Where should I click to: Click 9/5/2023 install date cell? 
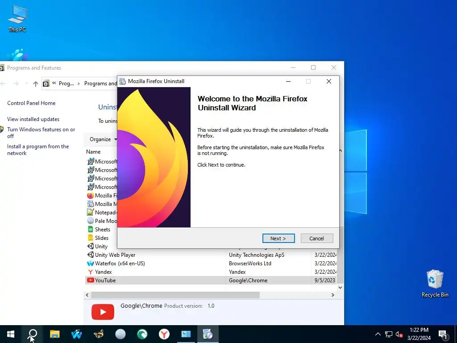[325, 280]
